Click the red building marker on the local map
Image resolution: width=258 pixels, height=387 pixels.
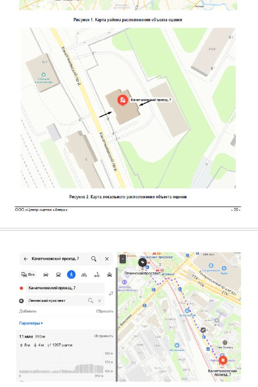coord(122,101)
